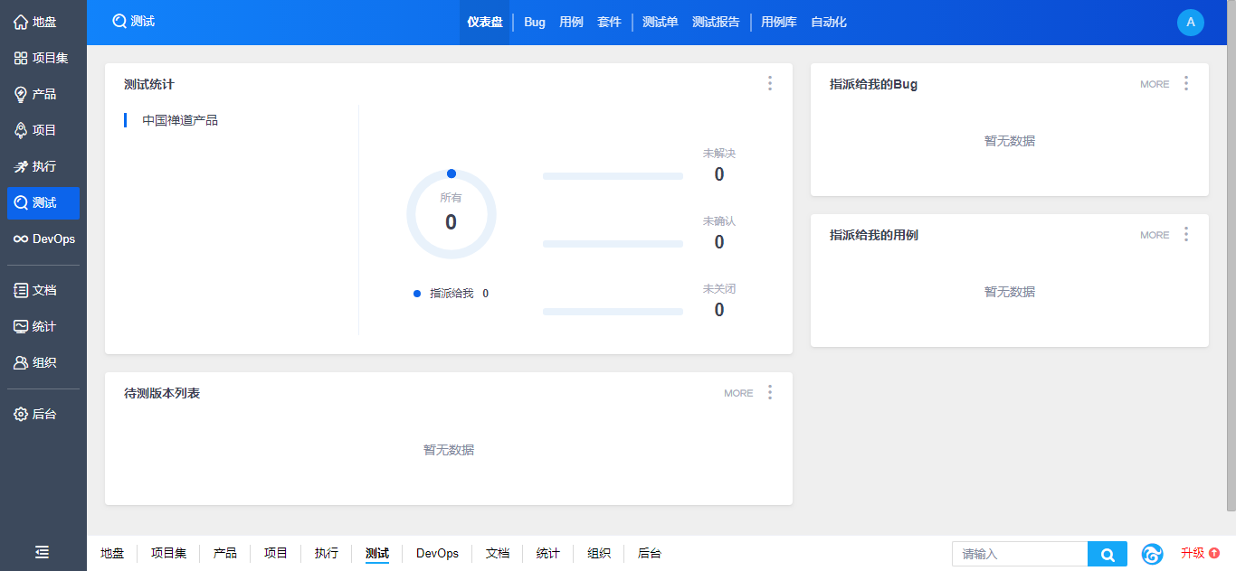Click the 未解决 count value
Image resolution: width=1236 pixels, height=571 pixels.
coord(719,174)
